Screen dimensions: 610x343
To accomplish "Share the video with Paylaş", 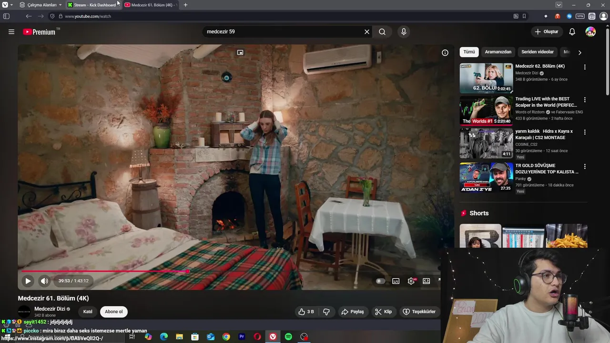I will tap(353, 312).
